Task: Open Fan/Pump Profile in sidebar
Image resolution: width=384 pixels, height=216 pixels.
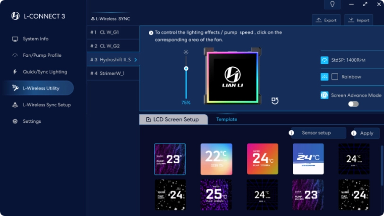Action: [42, 56]
